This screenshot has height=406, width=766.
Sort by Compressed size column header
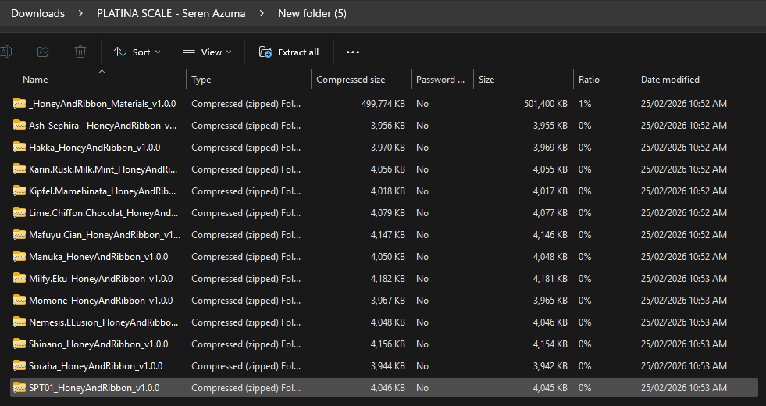[351, 79]
